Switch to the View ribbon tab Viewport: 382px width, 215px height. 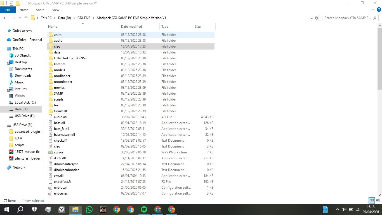(x=56, y=10)
